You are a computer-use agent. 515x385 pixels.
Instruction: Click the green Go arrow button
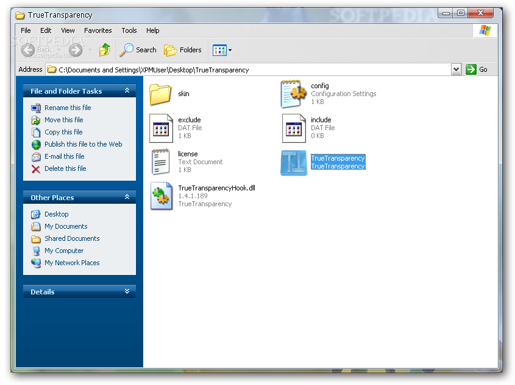point(471,69)
